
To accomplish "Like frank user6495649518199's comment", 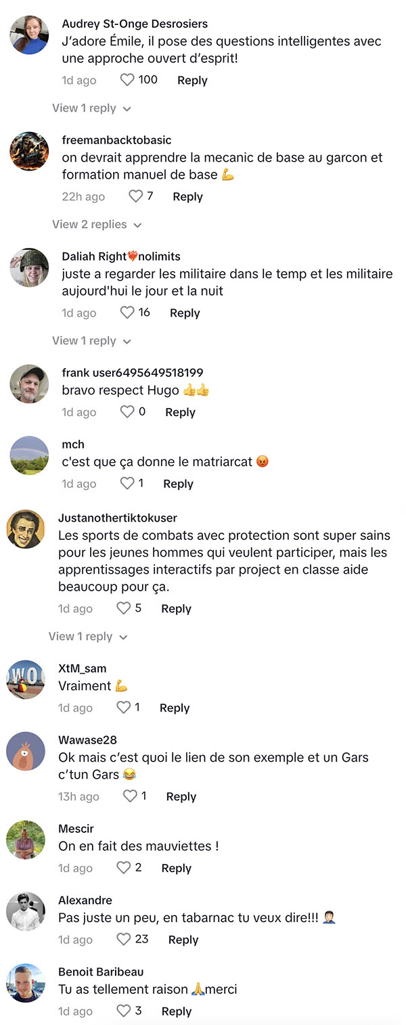I will point(127,411).
